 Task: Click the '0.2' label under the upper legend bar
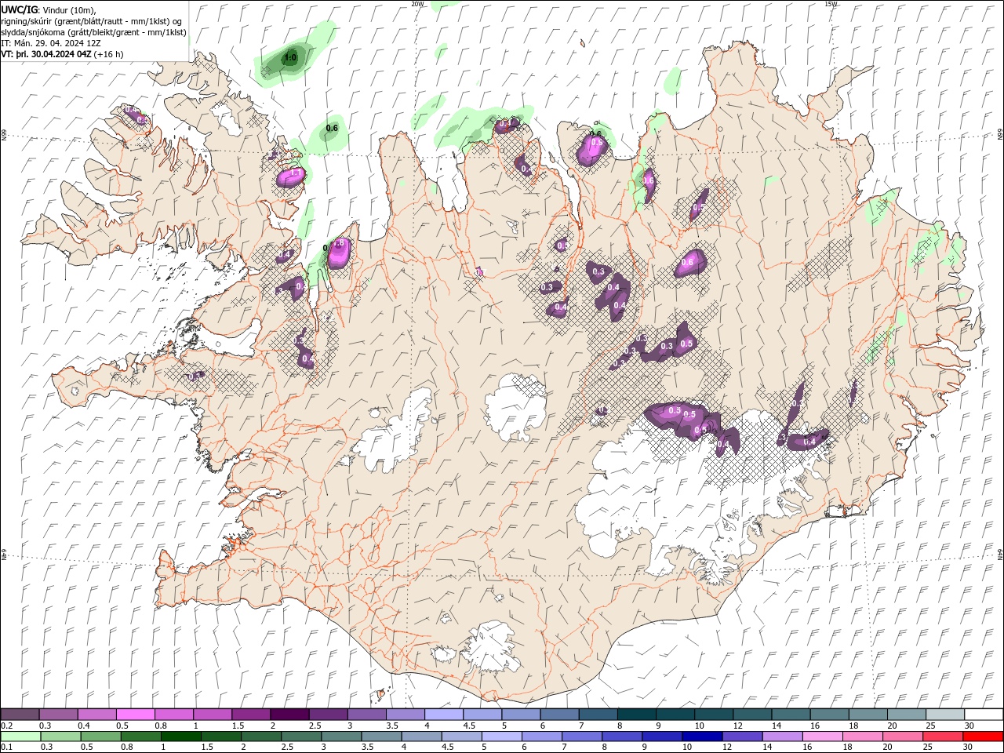tap(7, 726)
